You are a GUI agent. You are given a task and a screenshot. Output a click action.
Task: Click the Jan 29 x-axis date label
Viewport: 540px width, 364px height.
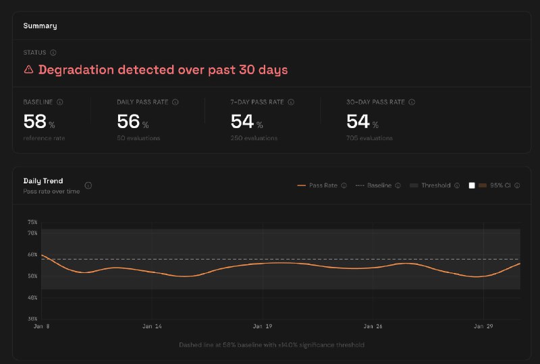click(483, 326)
